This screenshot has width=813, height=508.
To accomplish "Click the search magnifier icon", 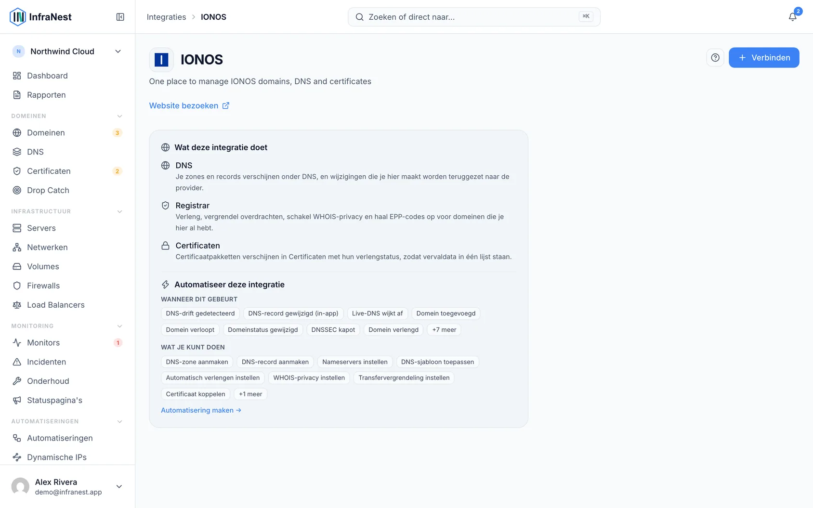I will point(359,17).
